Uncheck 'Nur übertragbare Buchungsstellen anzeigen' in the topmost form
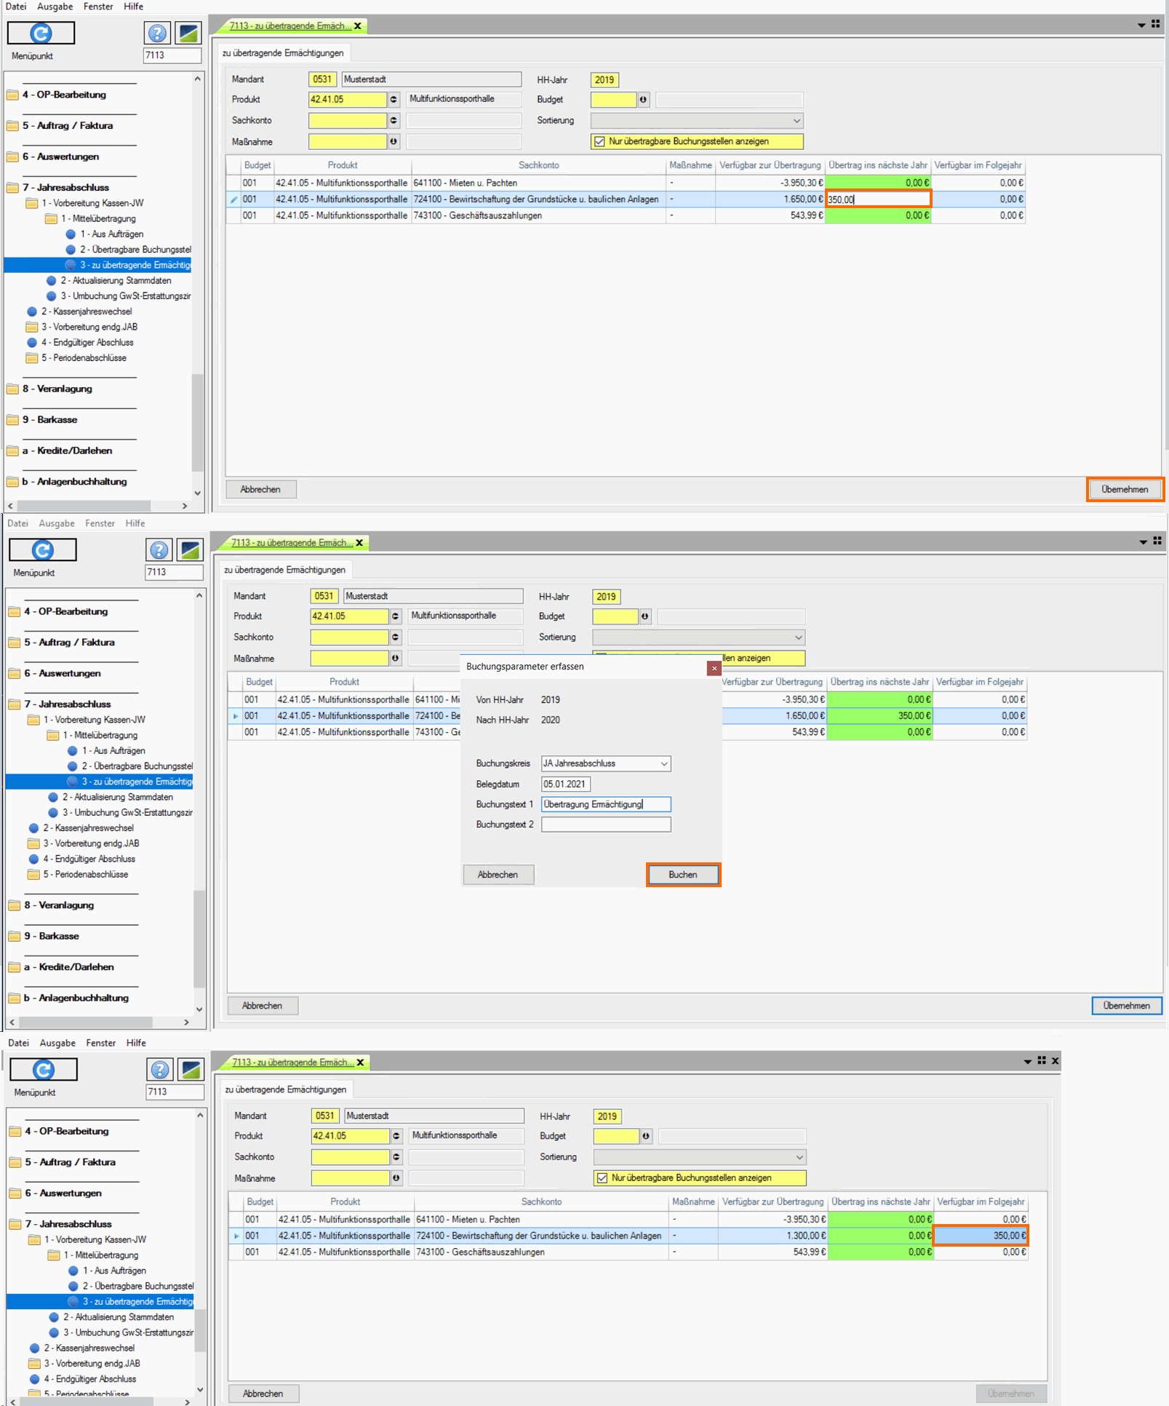Screen dimensions: 1169x1406 pos(599,141)
